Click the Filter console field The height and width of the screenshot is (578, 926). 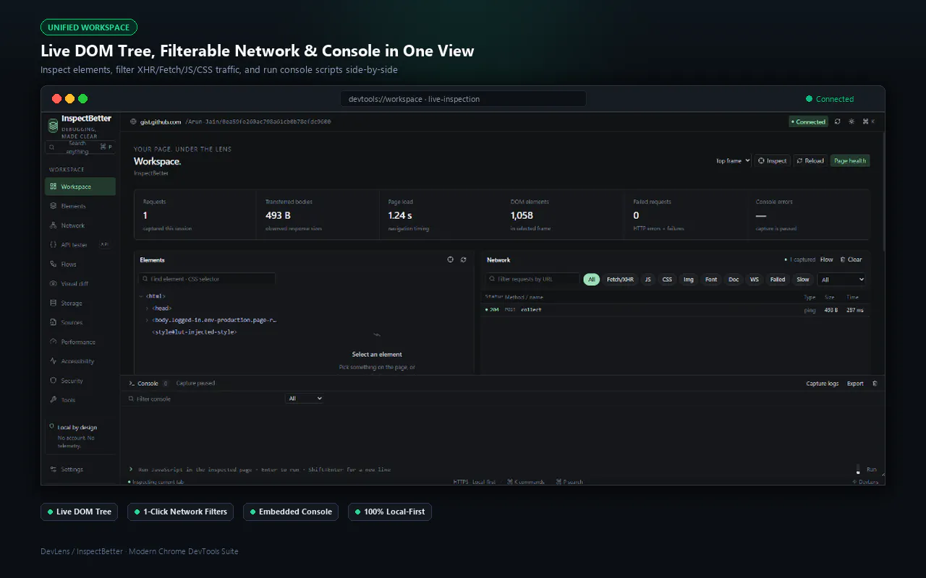(203, 399)
